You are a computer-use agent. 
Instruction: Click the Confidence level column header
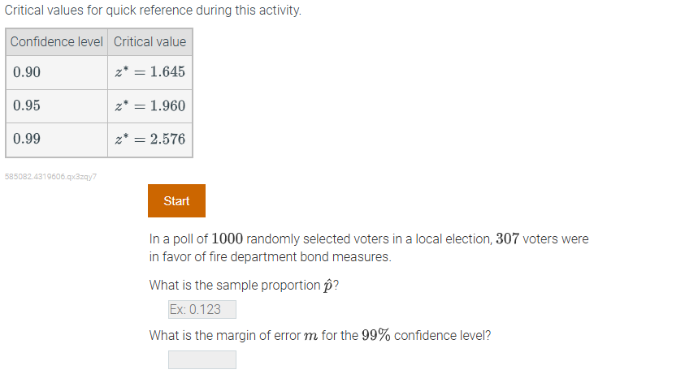click(x=57, y=41)
